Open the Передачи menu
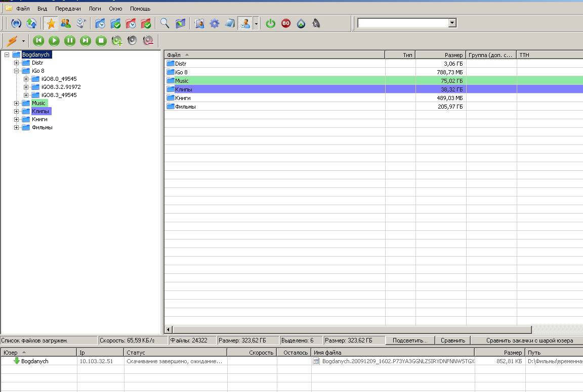 pos(68,9)
